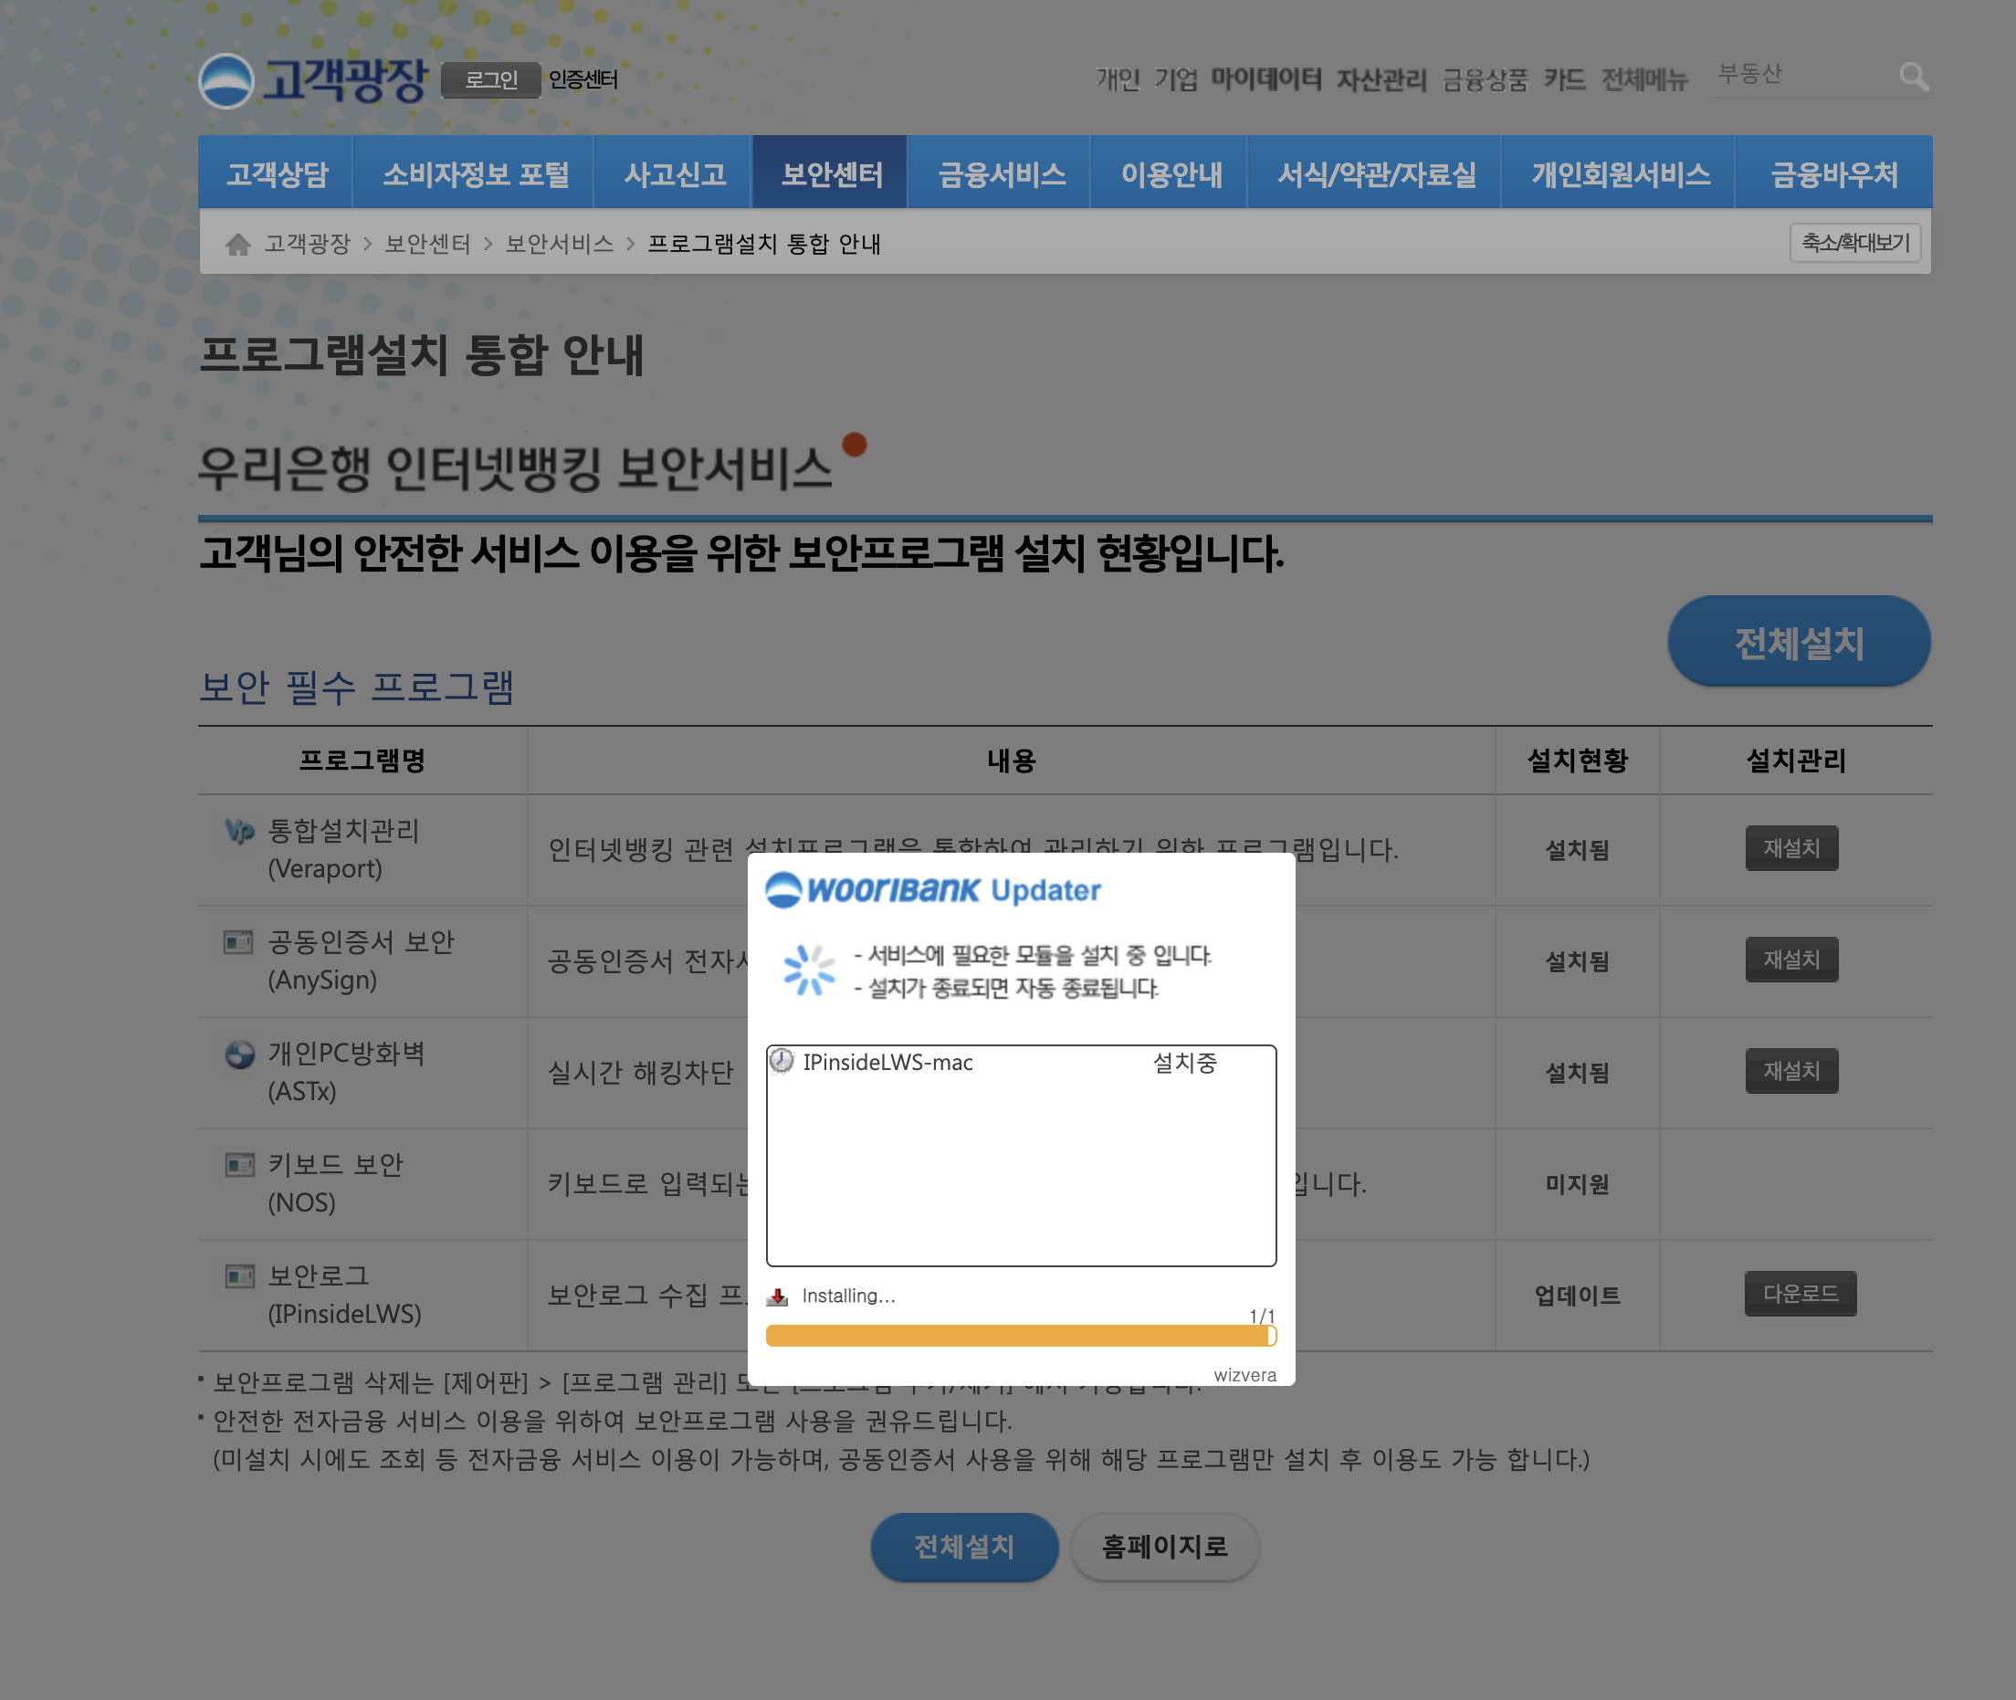Click the 축소/확대보기 zoom button
This screenshot has width=2016, height=1700.
pos(1855,243)
